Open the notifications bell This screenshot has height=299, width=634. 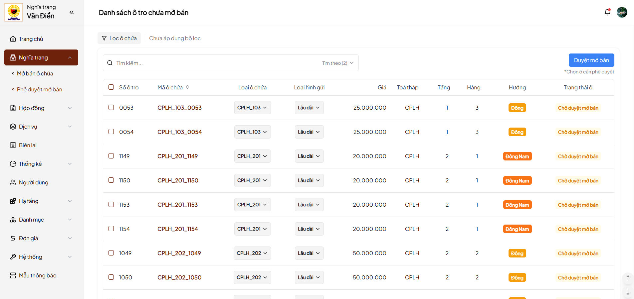(607, 12)
